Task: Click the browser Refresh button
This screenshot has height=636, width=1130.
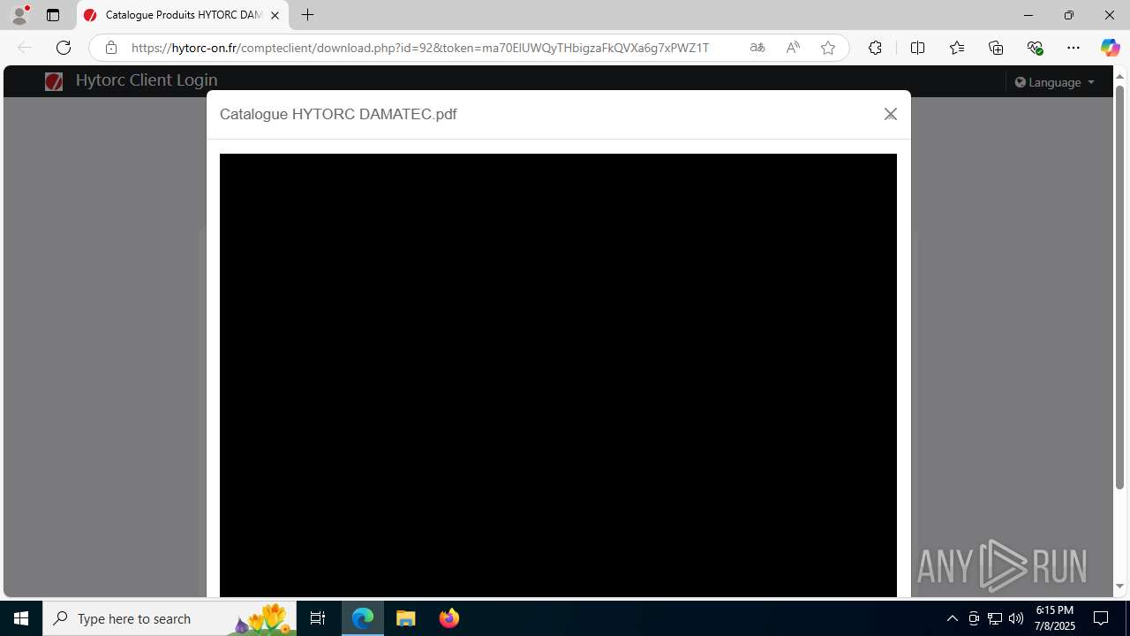Action: click(64, 48)
